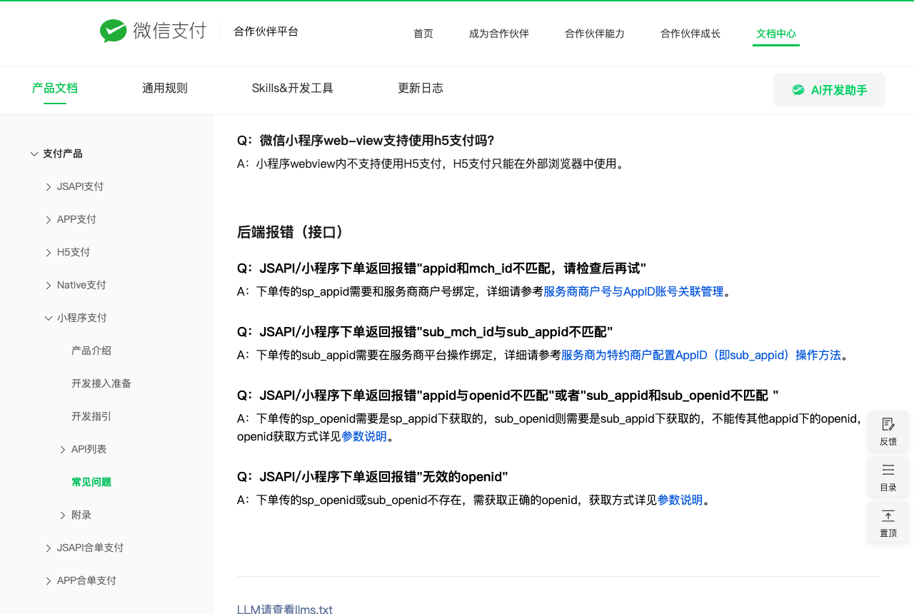Screen dimensions: 914x614
Task: Open 参数说明 link after openid获取方式详见
Action: click(364, 436)
